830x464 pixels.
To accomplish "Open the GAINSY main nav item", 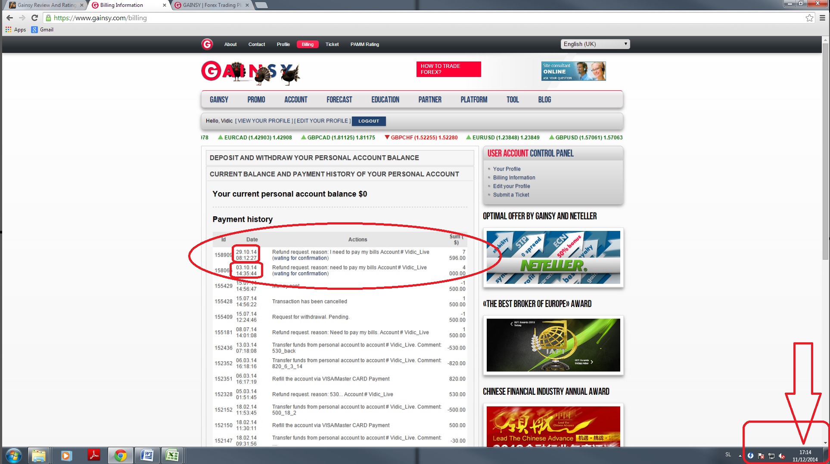I will click(219, 100).
